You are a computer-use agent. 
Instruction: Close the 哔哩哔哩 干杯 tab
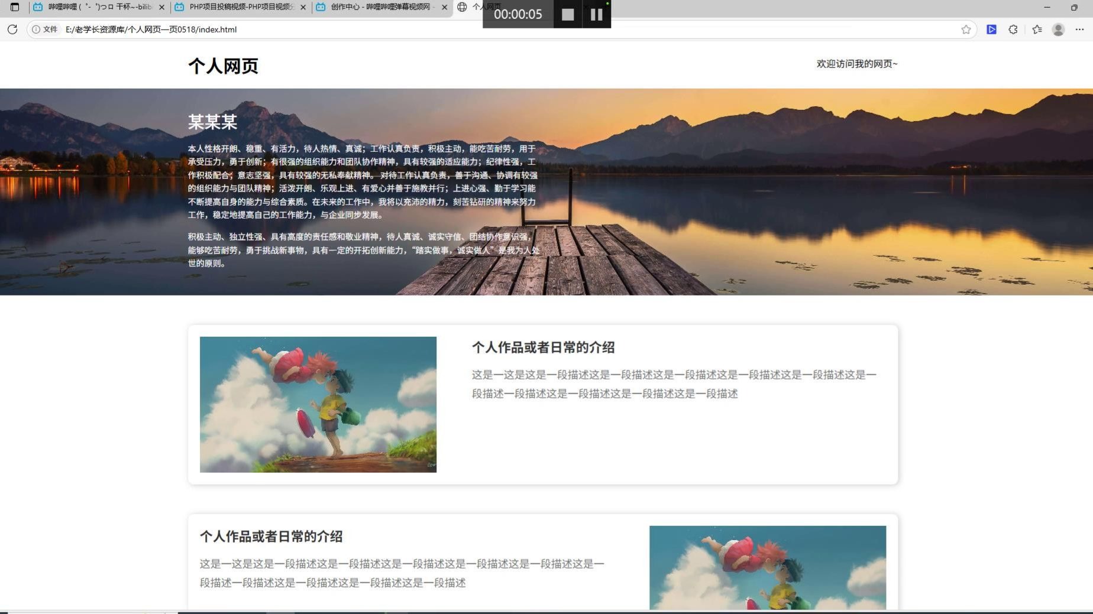161,7
